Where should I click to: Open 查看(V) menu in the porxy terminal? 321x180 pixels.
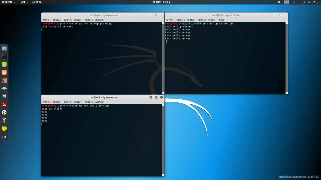tap(68, 20)
